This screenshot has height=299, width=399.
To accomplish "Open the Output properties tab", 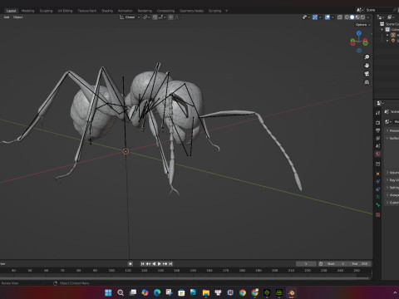I will click(x=378, y=130).
